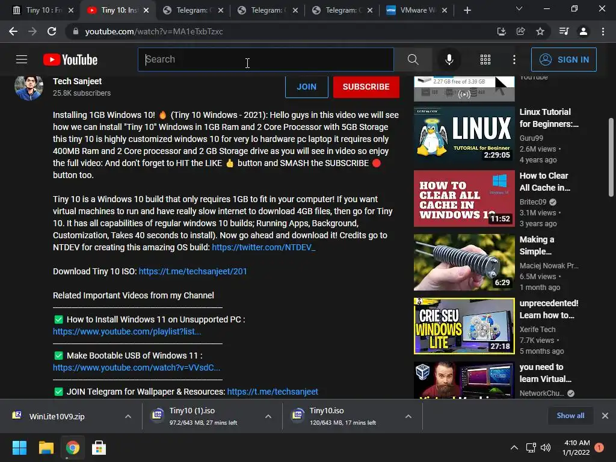Open the Windows 11 playlist link
Viewport: 616px width, 462px height.
(127, 331)
